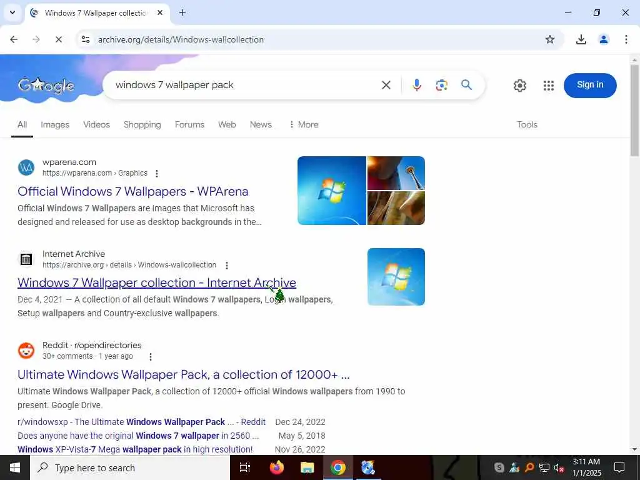The width and height of the screenshot is (640, 480).
Task: Expand the More search filters
Action: (304, 124)
